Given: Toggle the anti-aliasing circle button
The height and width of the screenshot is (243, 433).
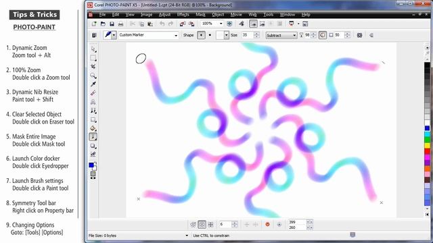Looking at the screenshot, I should point(323,35).
